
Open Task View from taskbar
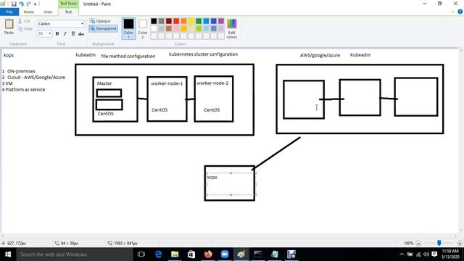(x=141, y=254)
